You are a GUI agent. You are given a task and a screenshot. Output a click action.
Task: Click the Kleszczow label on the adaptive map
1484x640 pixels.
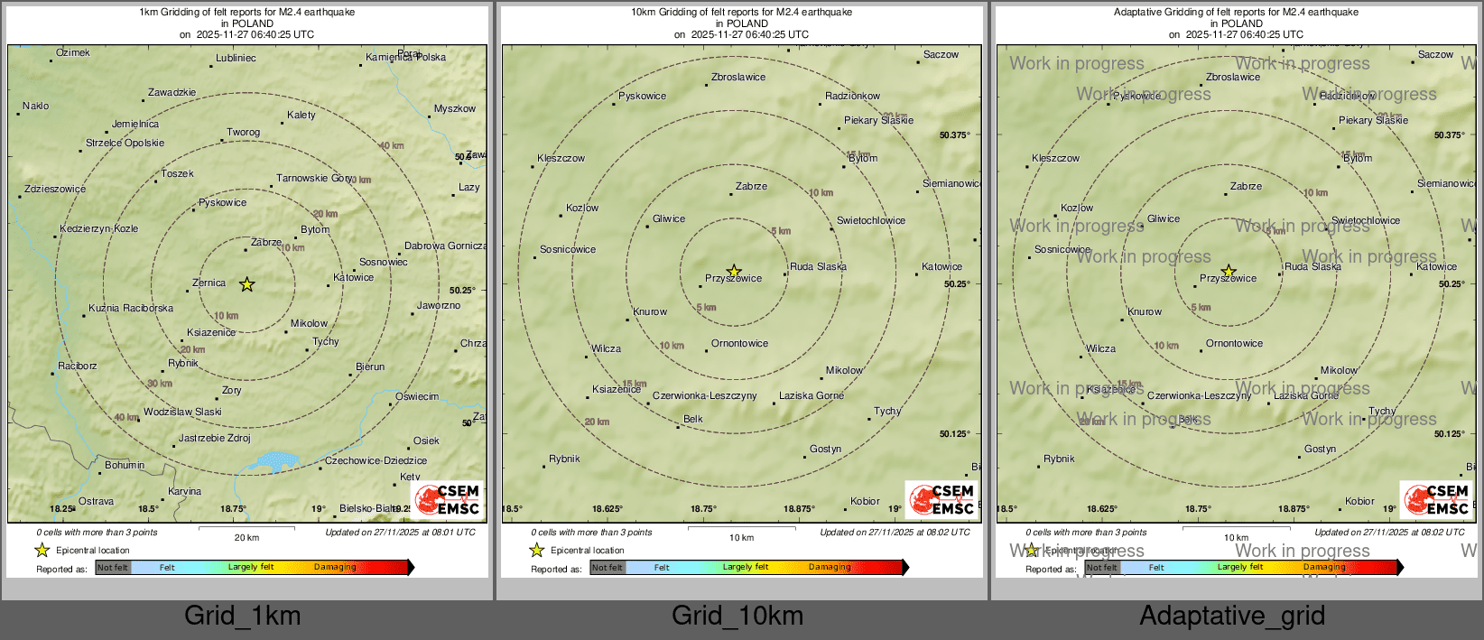[x=1056, y=158]
